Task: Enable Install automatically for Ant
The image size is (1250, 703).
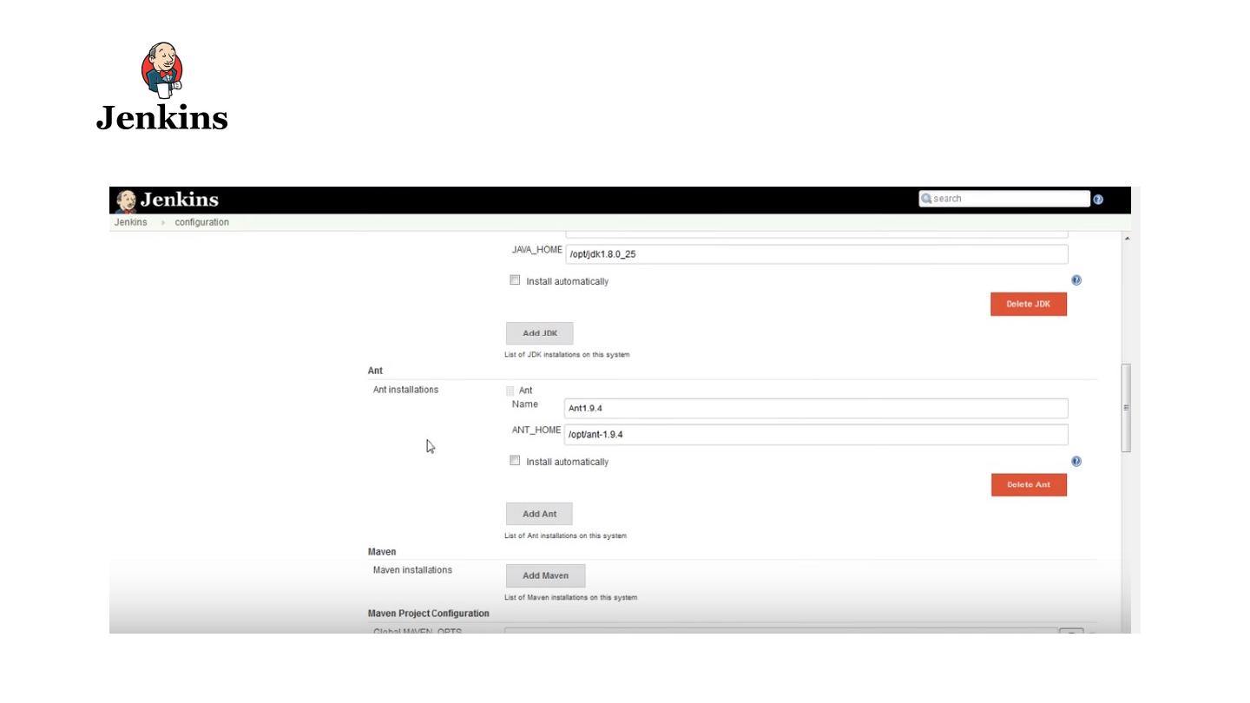Action: (x=515, y=461)
